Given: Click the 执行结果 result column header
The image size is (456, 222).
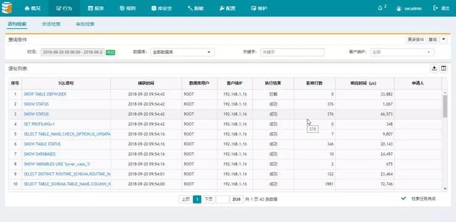Looking at the screenshot, I should [x=273, y=83].
